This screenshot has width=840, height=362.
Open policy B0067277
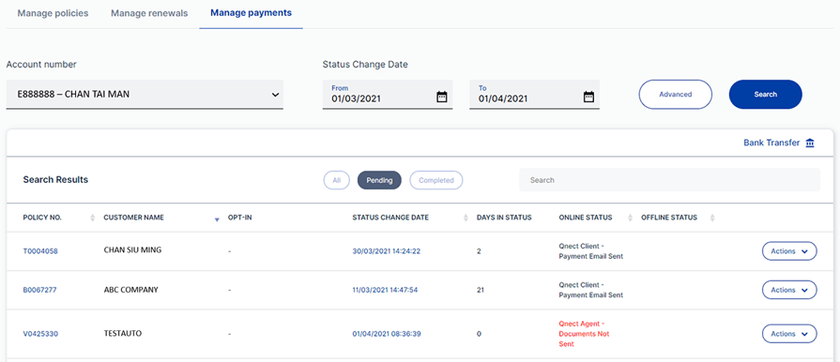coord(39,290)
